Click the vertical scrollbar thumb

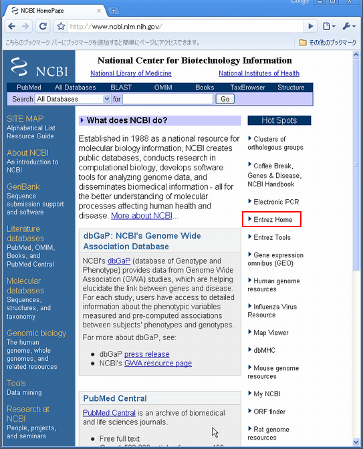pyautogui.click(x=356, y=164)
